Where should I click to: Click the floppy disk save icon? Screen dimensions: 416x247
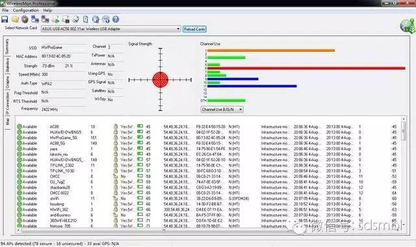coord(5,19)
